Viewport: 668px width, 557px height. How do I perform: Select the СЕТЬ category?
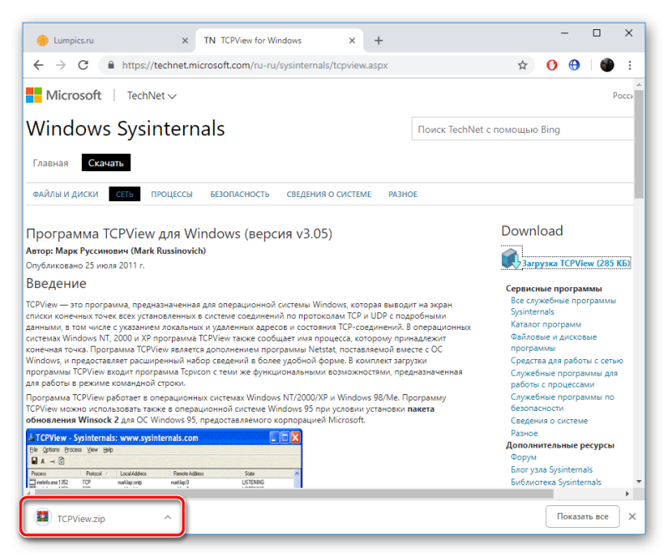[x=124, y=195]
